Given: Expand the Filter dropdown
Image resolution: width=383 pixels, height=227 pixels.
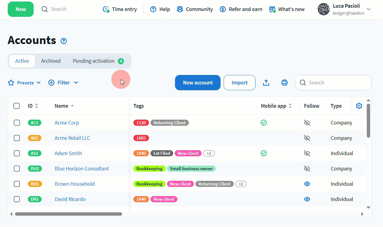Looking at the screenshot, I should (x=63, y=83).
